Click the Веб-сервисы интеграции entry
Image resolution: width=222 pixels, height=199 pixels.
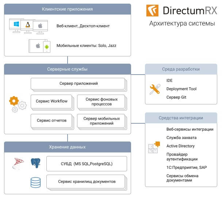(x=190, y=129)
